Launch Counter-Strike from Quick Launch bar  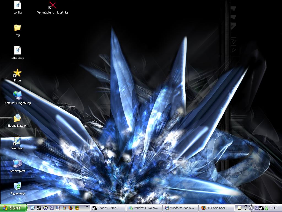(x=45, y=208)
